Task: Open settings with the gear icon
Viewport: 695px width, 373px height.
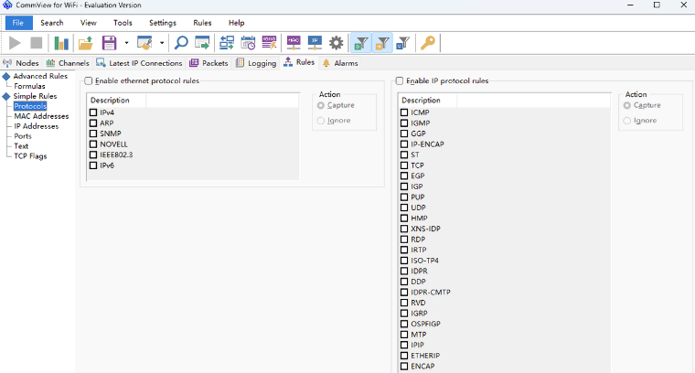Action: click(x=337, y=43)
